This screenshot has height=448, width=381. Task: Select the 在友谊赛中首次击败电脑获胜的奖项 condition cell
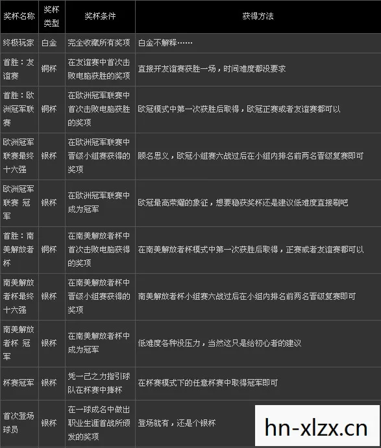pos(100,70)
